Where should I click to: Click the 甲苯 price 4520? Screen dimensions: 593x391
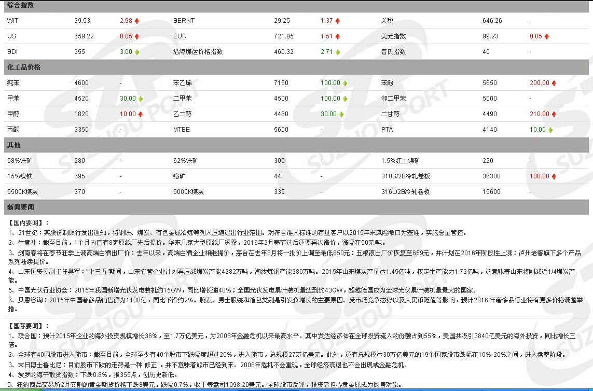(x=81, y=99)
